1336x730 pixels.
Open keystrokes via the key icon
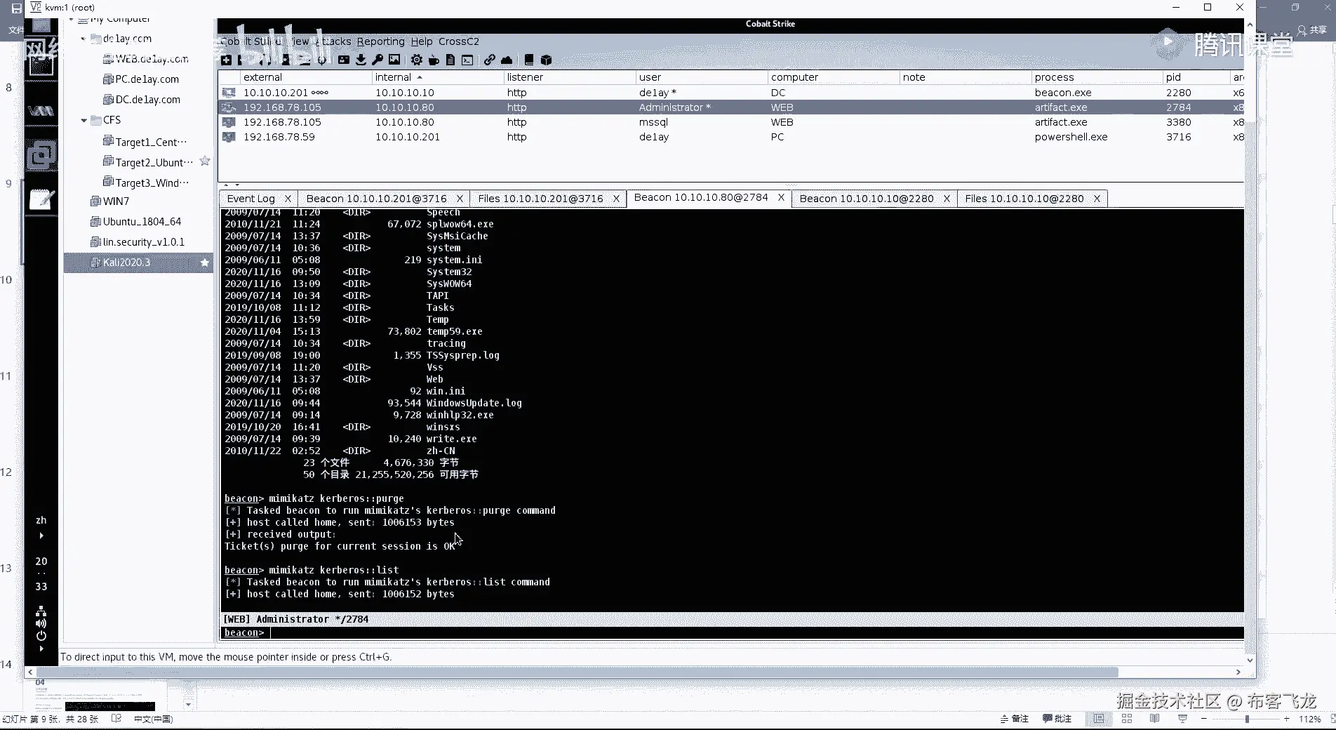coord(378,60)
